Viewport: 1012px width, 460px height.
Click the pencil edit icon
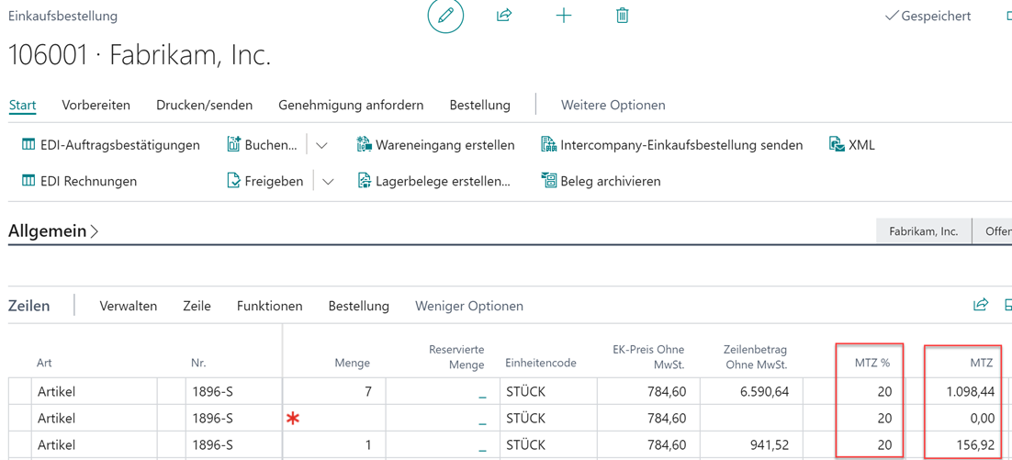445,16
